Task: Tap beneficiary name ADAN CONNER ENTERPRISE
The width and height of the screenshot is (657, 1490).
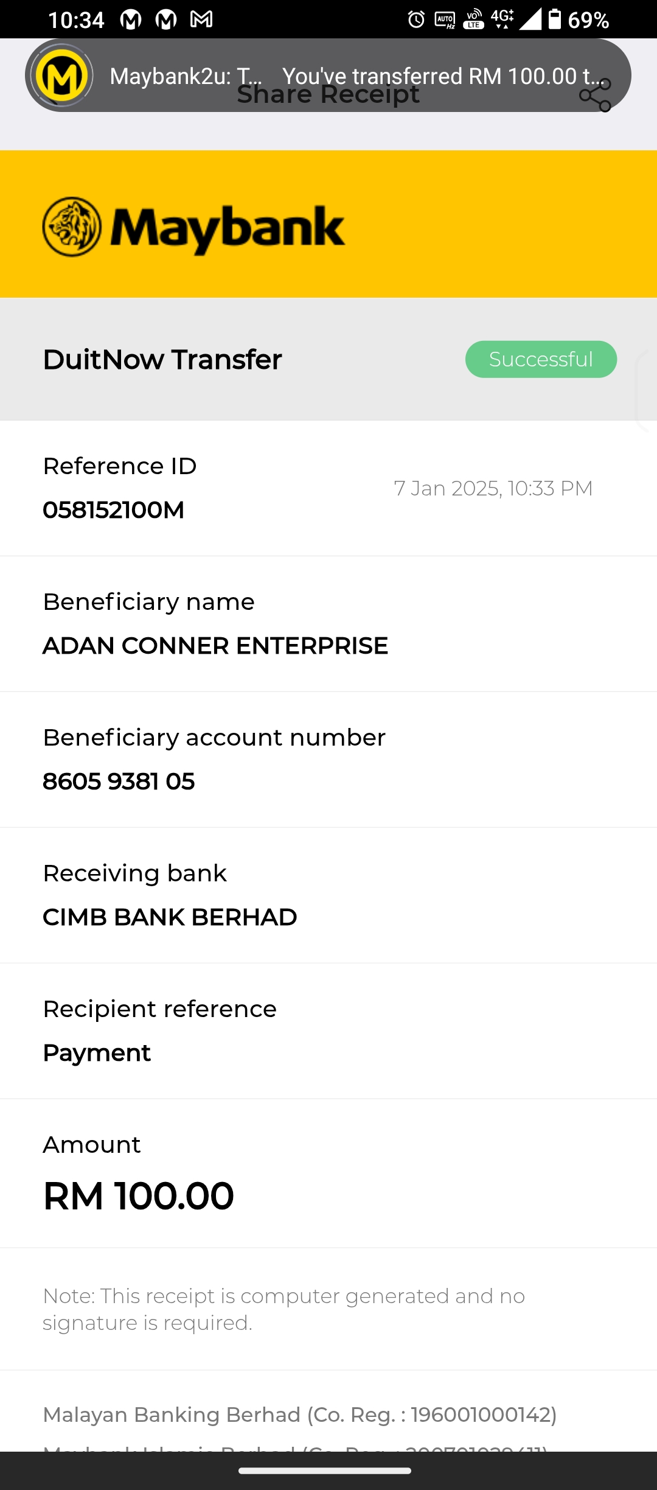Action: (x=215, y=646)
